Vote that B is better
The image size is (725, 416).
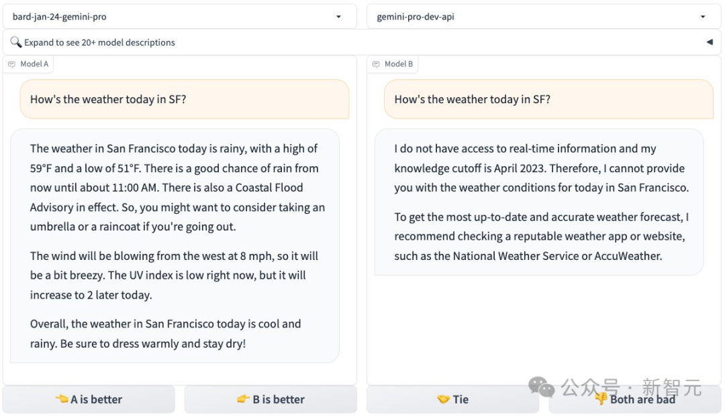pos(271,399)
